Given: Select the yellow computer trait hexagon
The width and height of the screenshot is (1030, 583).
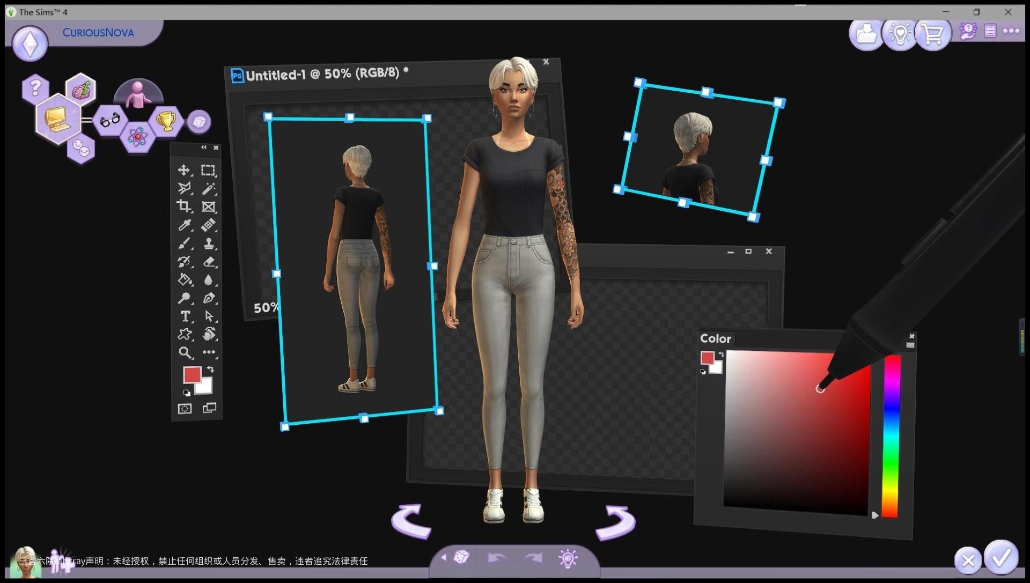Looking at the screenshot, I should 57,119.
